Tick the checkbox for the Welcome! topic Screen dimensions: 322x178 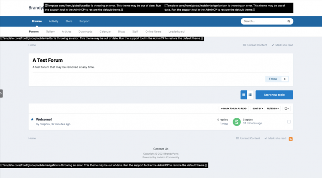[x=289, y=122]
